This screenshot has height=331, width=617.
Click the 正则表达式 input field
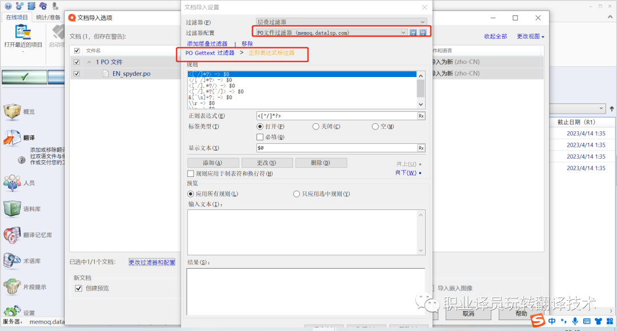[337, 116]
